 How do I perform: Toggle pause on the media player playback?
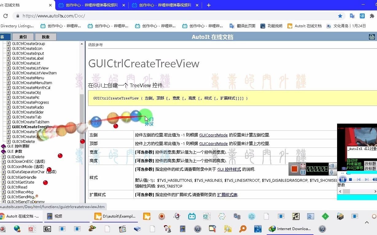click(x=342, y=180)
